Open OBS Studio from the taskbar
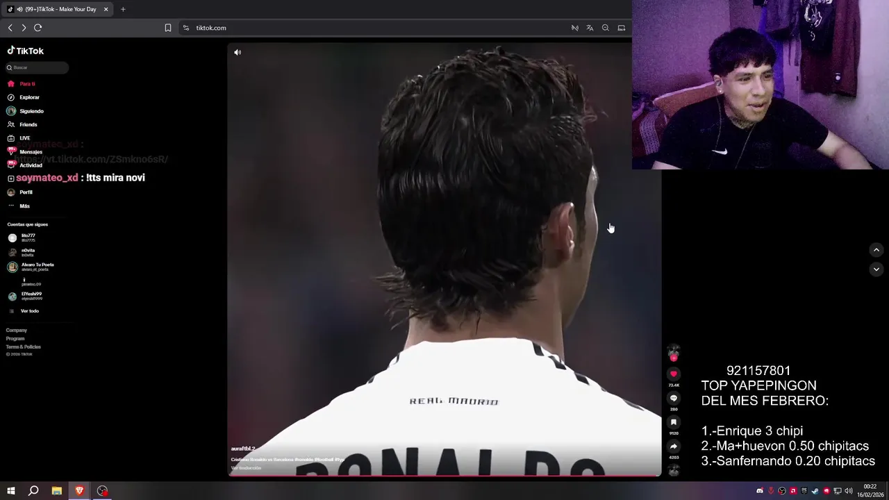 pyautogui.click(x=103, y=491)
